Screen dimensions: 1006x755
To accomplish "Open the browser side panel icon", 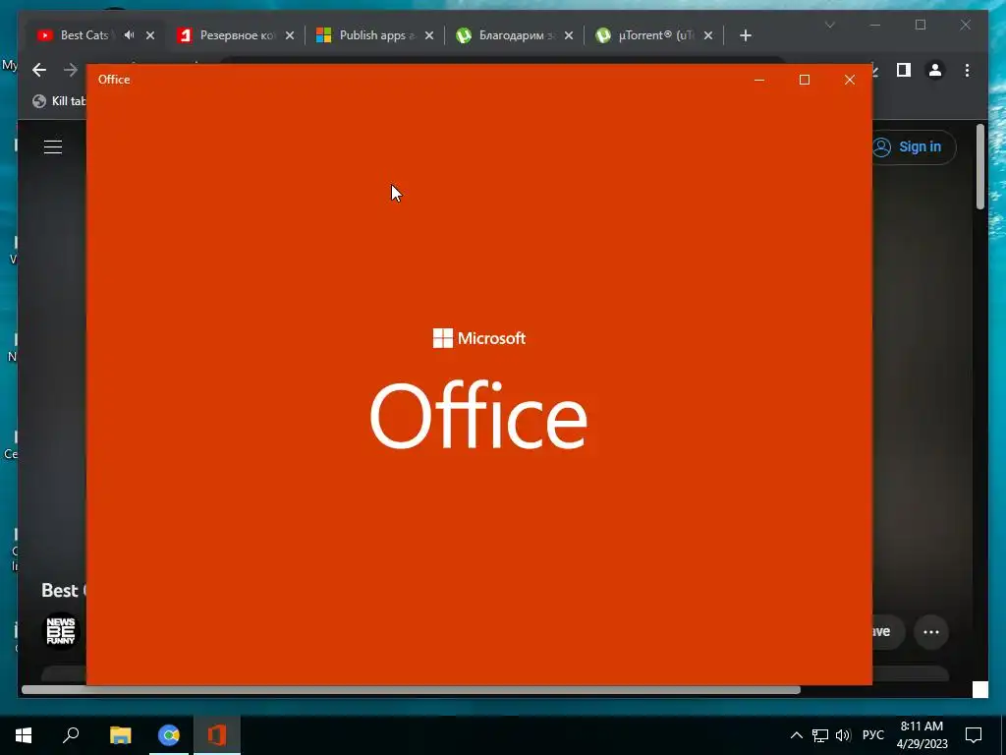I will click(x=904, y=70).
